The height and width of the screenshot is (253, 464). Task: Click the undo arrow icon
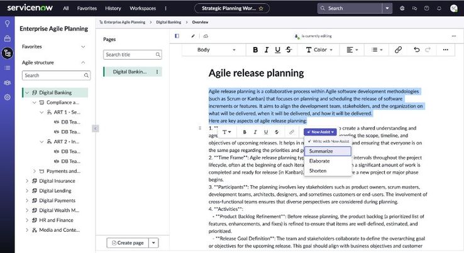[x=417, y=50]
